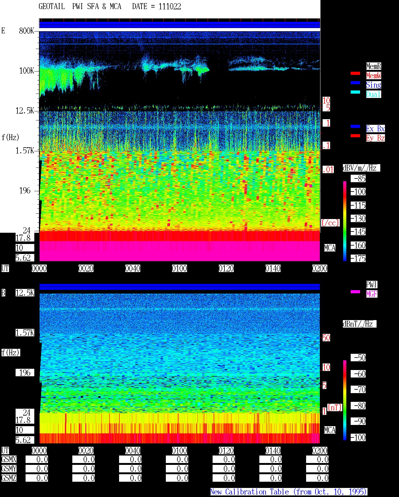
Task: Click the electric MCA label
Action: pos(330,248)
